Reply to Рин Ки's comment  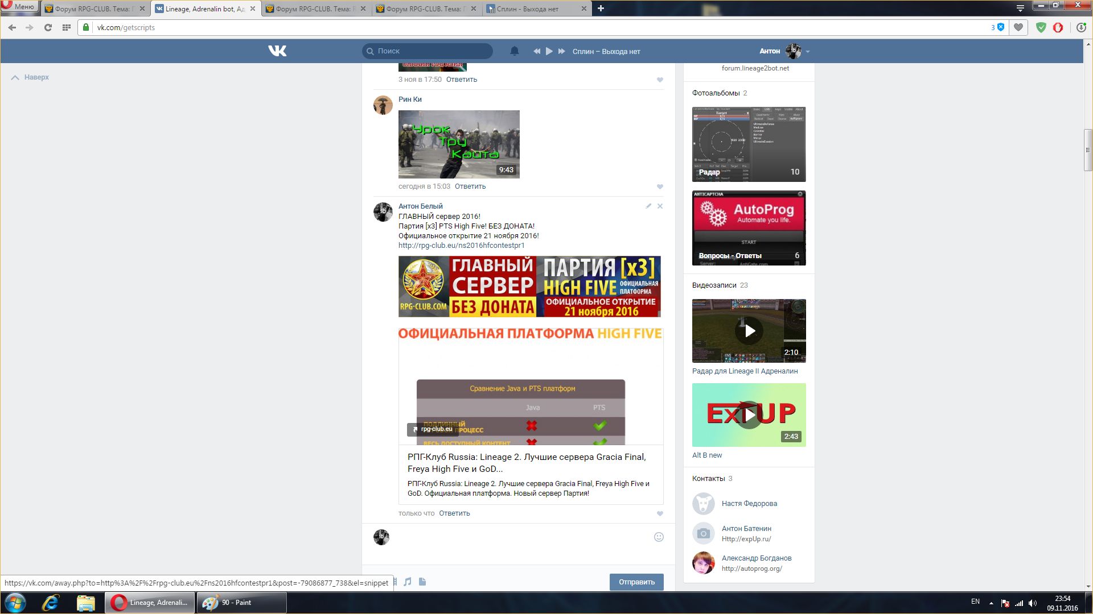470,186
